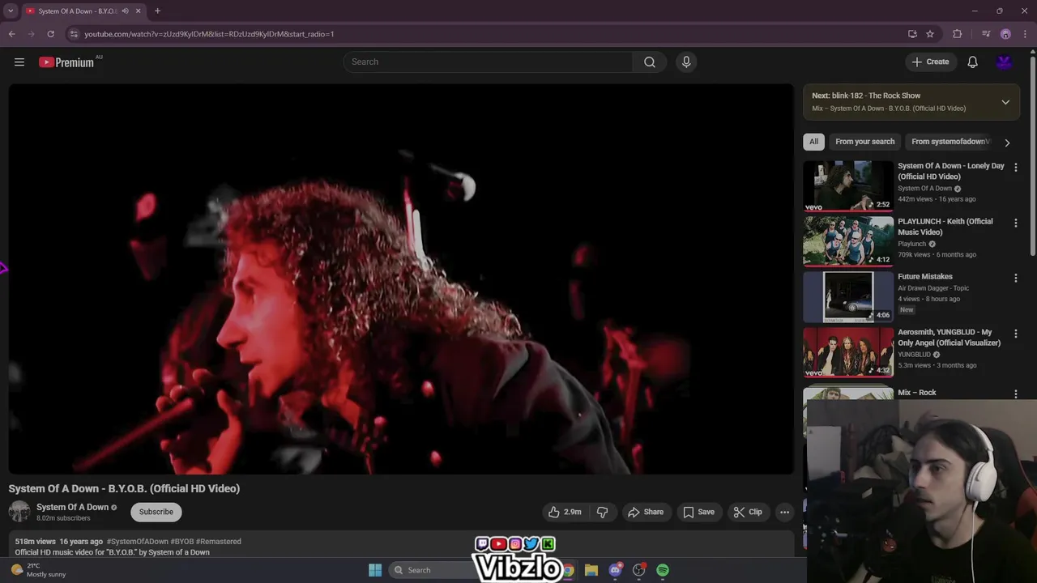This screenshot has height=583, width=1037.
Task: Dislike the video with thumbs down
Action: click(x=602, y=512)
